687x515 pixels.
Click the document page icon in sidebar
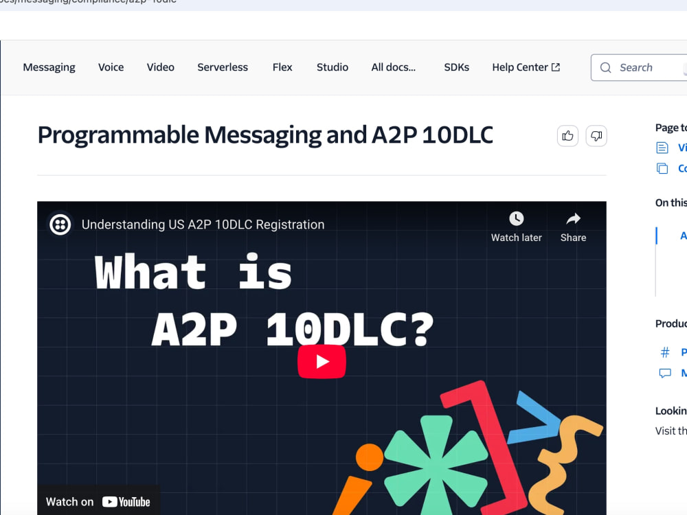pos(662,148)
